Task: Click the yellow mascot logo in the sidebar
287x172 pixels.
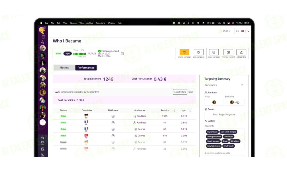Action: [x=42, y=30]
